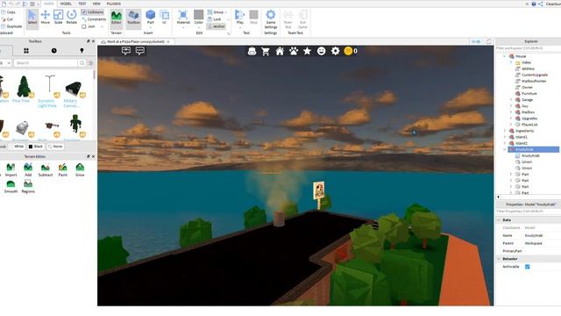This screenshot has width=561, height=316.
Task: Click the Filter workspace field in Explorer
Action: point(528,48)
